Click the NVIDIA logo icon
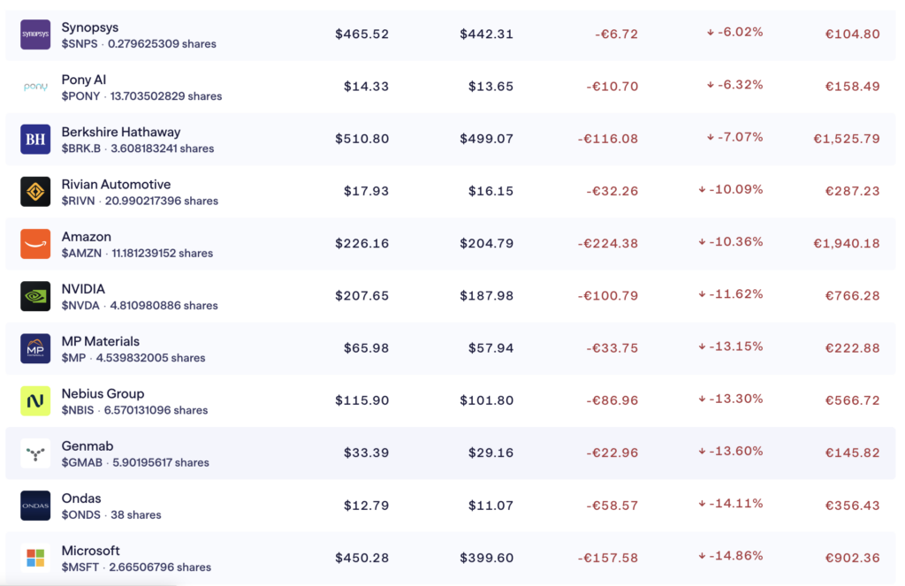905x586 pixels. coord(35,296)
